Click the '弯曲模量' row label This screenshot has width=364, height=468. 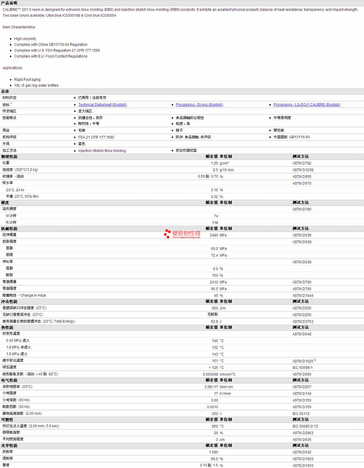point(10,282)
